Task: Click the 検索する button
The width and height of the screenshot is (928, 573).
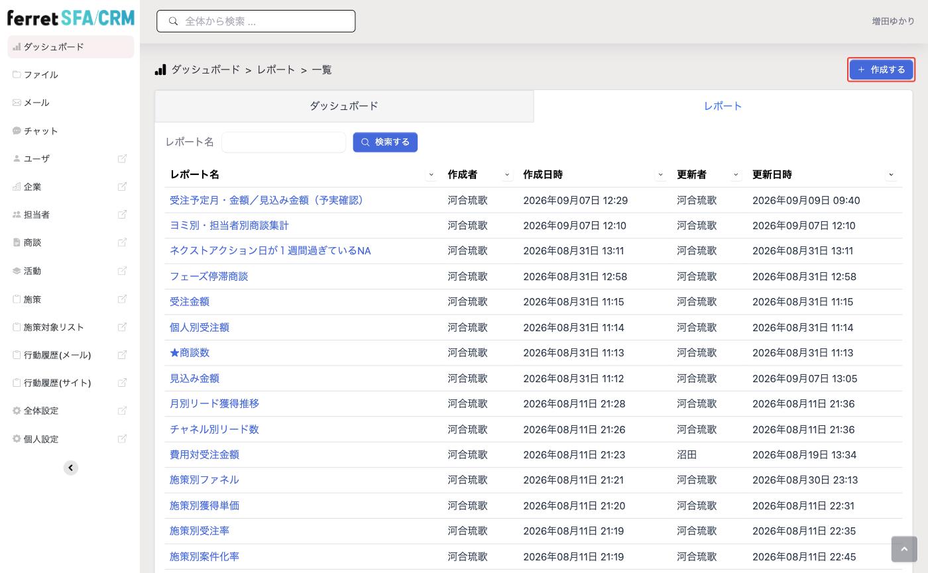Action: (385, 142)
